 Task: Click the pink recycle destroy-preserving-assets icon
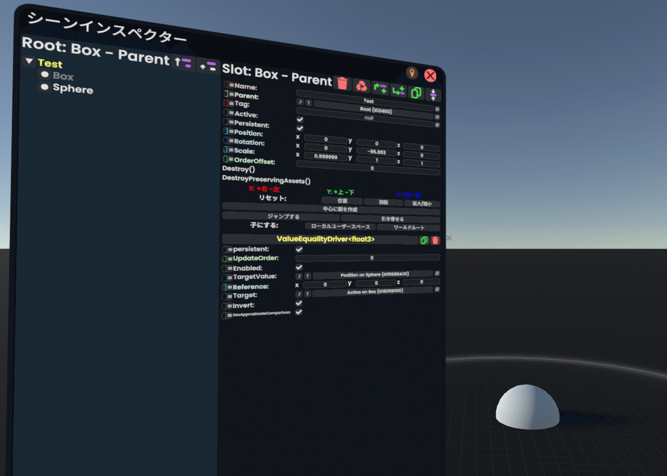[x=362, y=86]
